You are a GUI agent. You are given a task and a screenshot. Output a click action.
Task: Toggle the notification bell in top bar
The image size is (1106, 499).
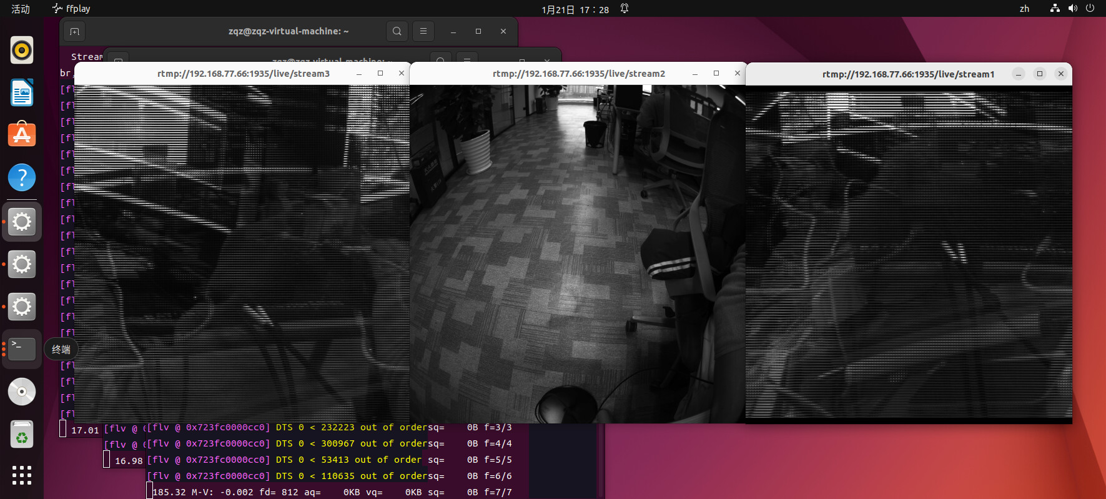[x=625, y=9]
